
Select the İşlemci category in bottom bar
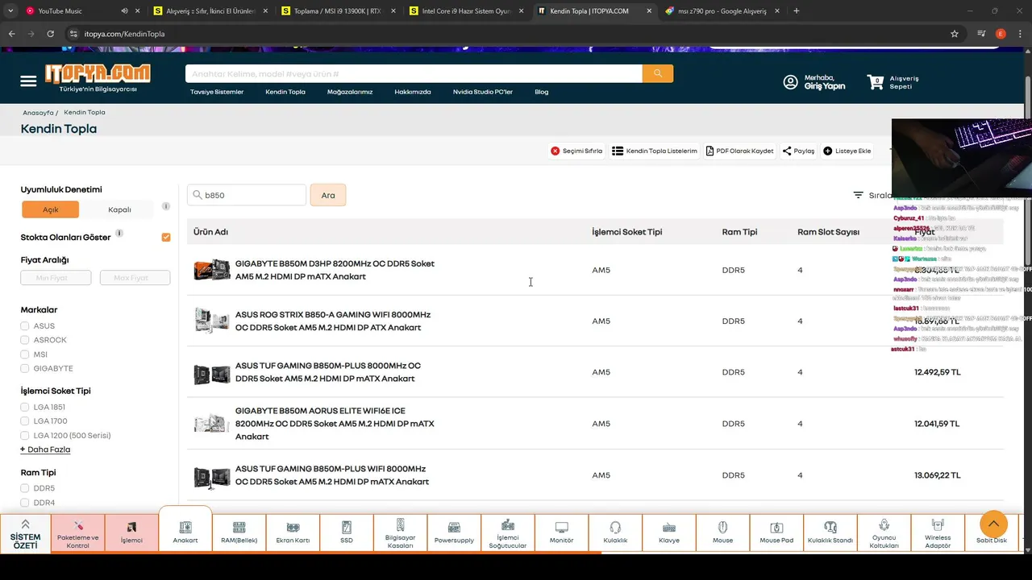pos(131,533)
